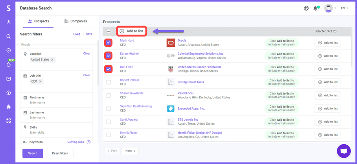Open the puzzle piece integrations icon

[8, 107]
